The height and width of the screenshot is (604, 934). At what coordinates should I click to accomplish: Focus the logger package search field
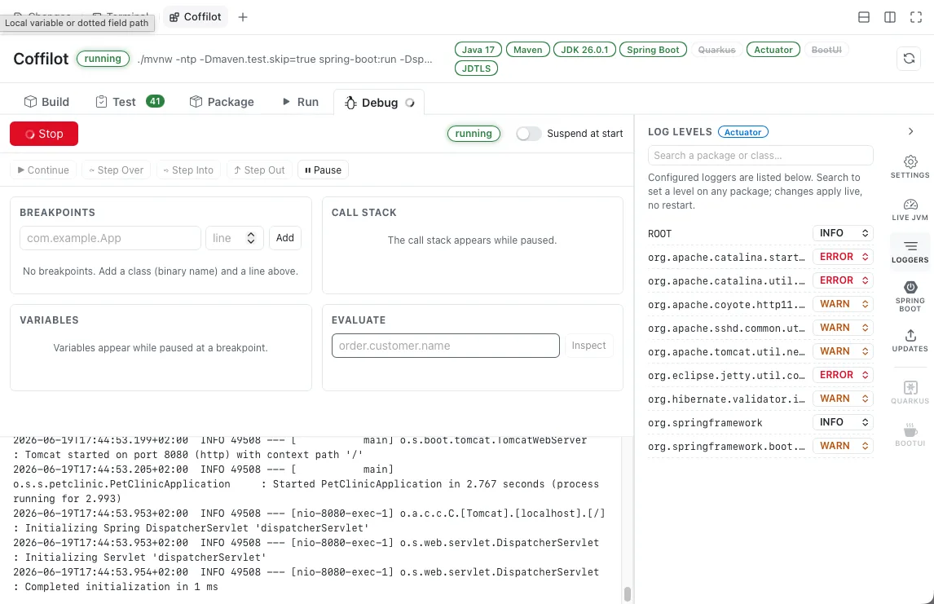click(760, 156)
